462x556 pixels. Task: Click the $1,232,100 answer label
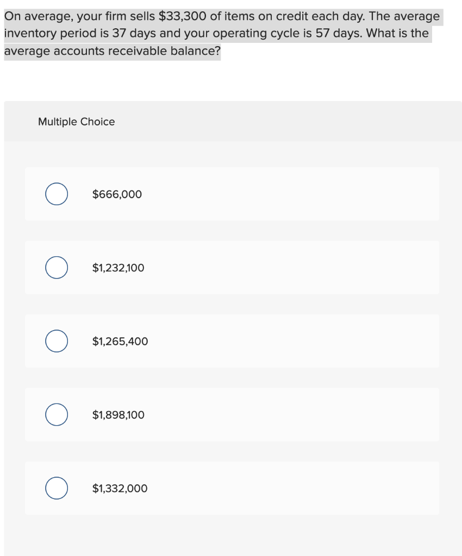click(x=118, y=268)
